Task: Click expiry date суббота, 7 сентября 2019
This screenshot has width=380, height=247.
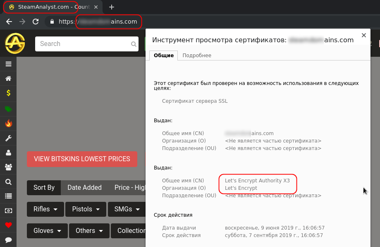Action: pos(274,235)
